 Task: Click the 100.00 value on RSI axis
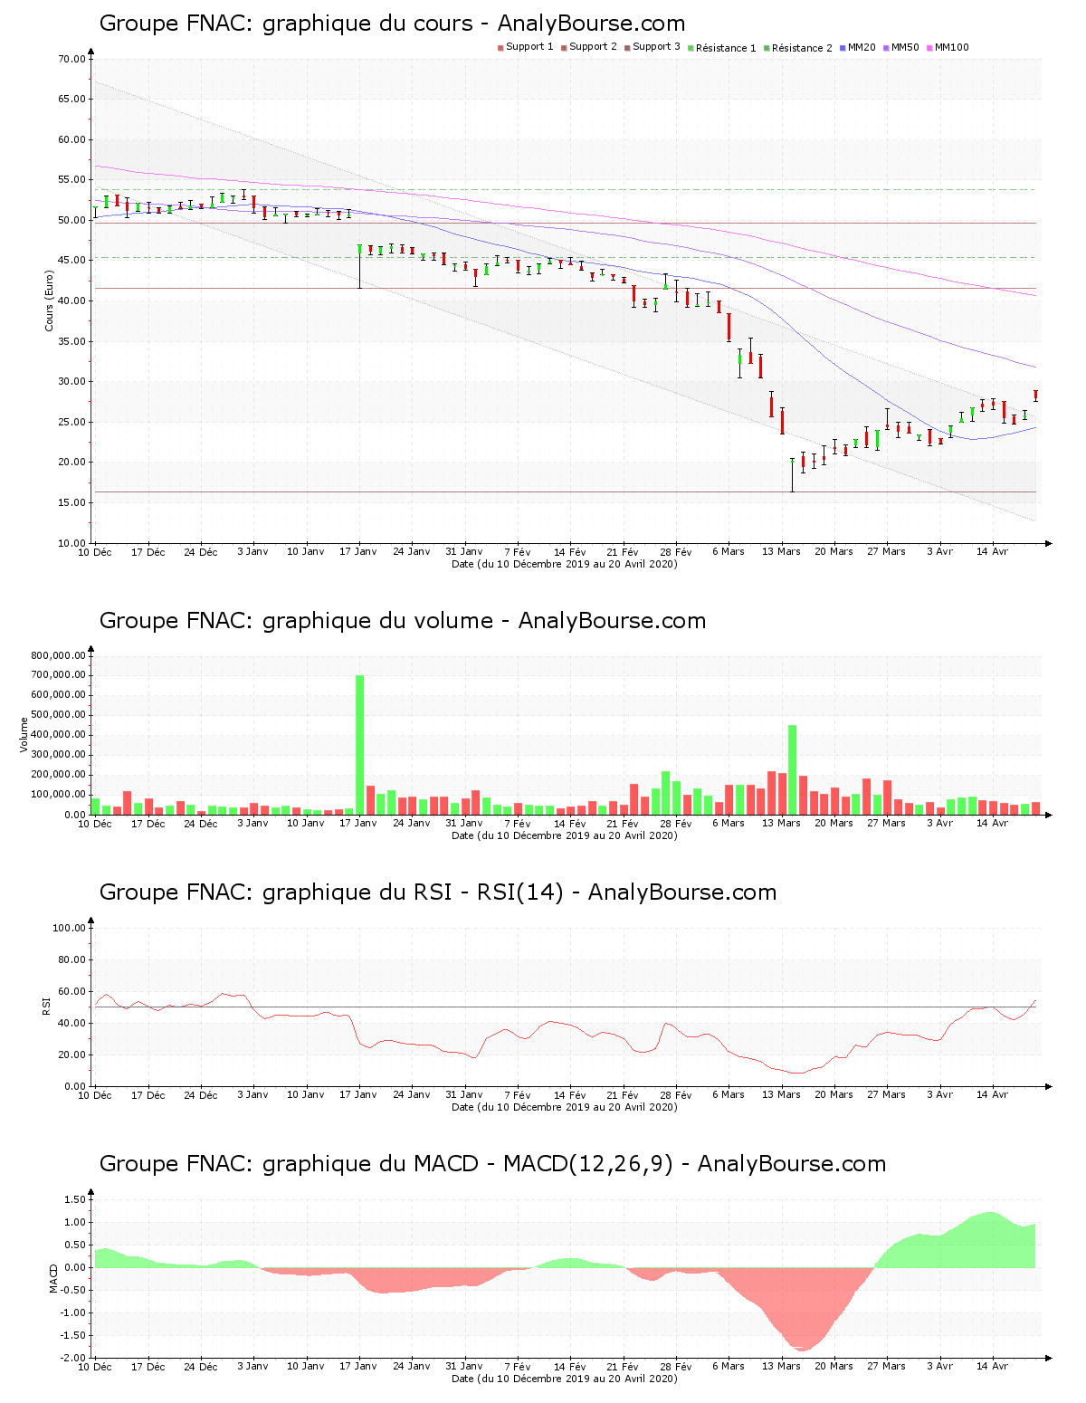coord(69,929)
